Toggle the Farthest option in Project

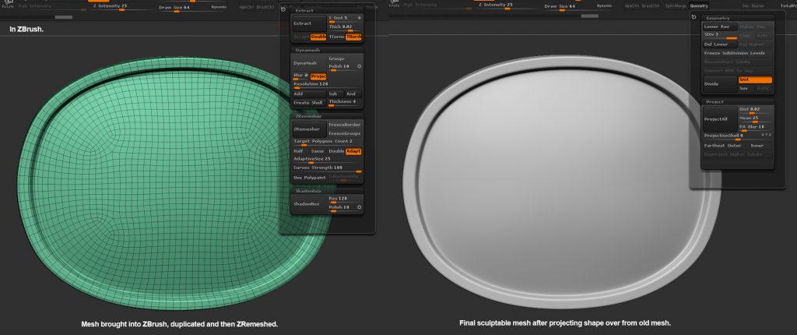click(x=716, y=146)
